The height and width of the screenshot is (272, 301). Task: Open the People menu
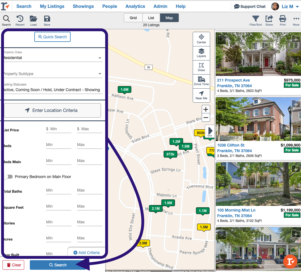(110, 6)
